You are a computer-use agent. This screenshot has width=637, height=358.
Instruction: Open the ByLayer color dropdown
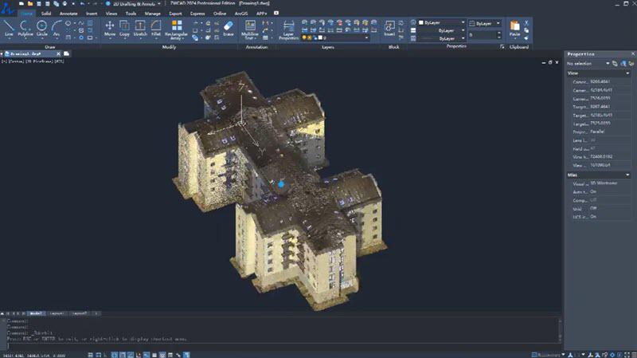[442, 22]
